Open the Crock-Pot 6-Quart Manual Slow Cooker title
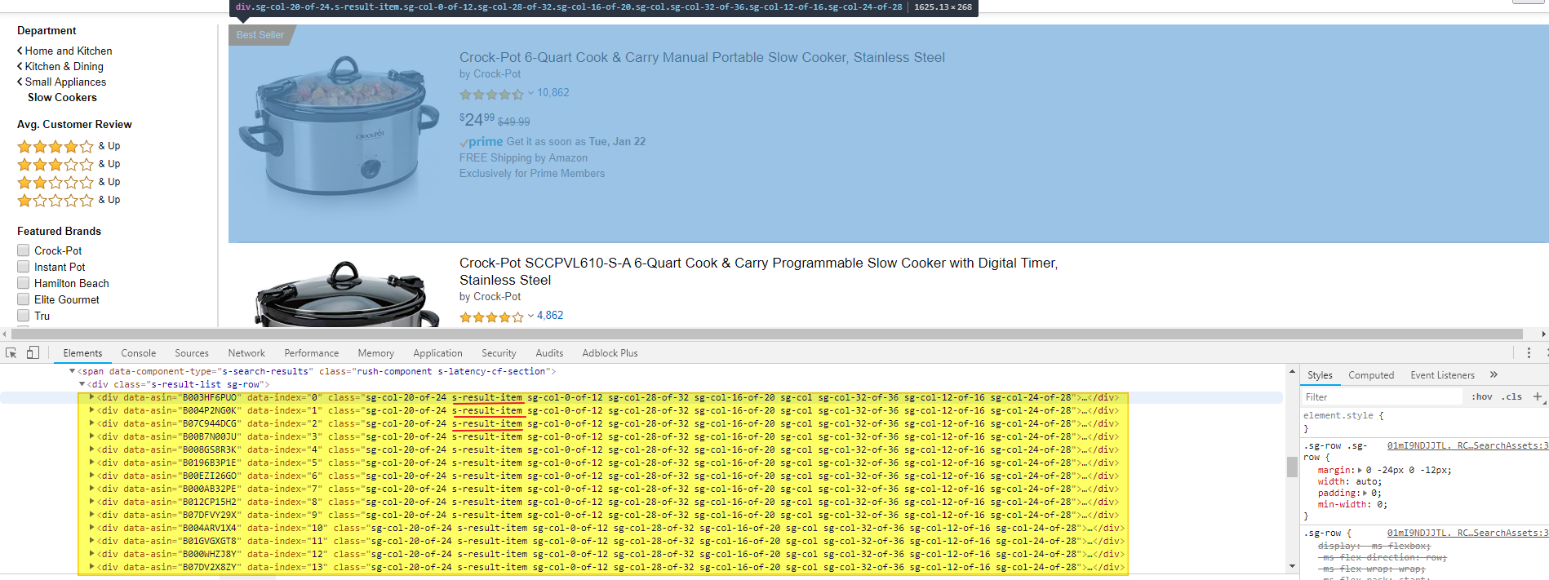This screenshot has height=580, width=1549. point(702,57)
